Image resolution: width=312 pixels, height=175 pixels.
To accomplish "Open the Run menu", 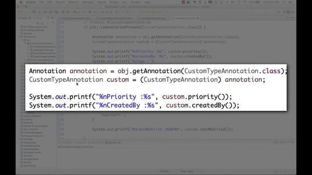I will coord(125,2).
